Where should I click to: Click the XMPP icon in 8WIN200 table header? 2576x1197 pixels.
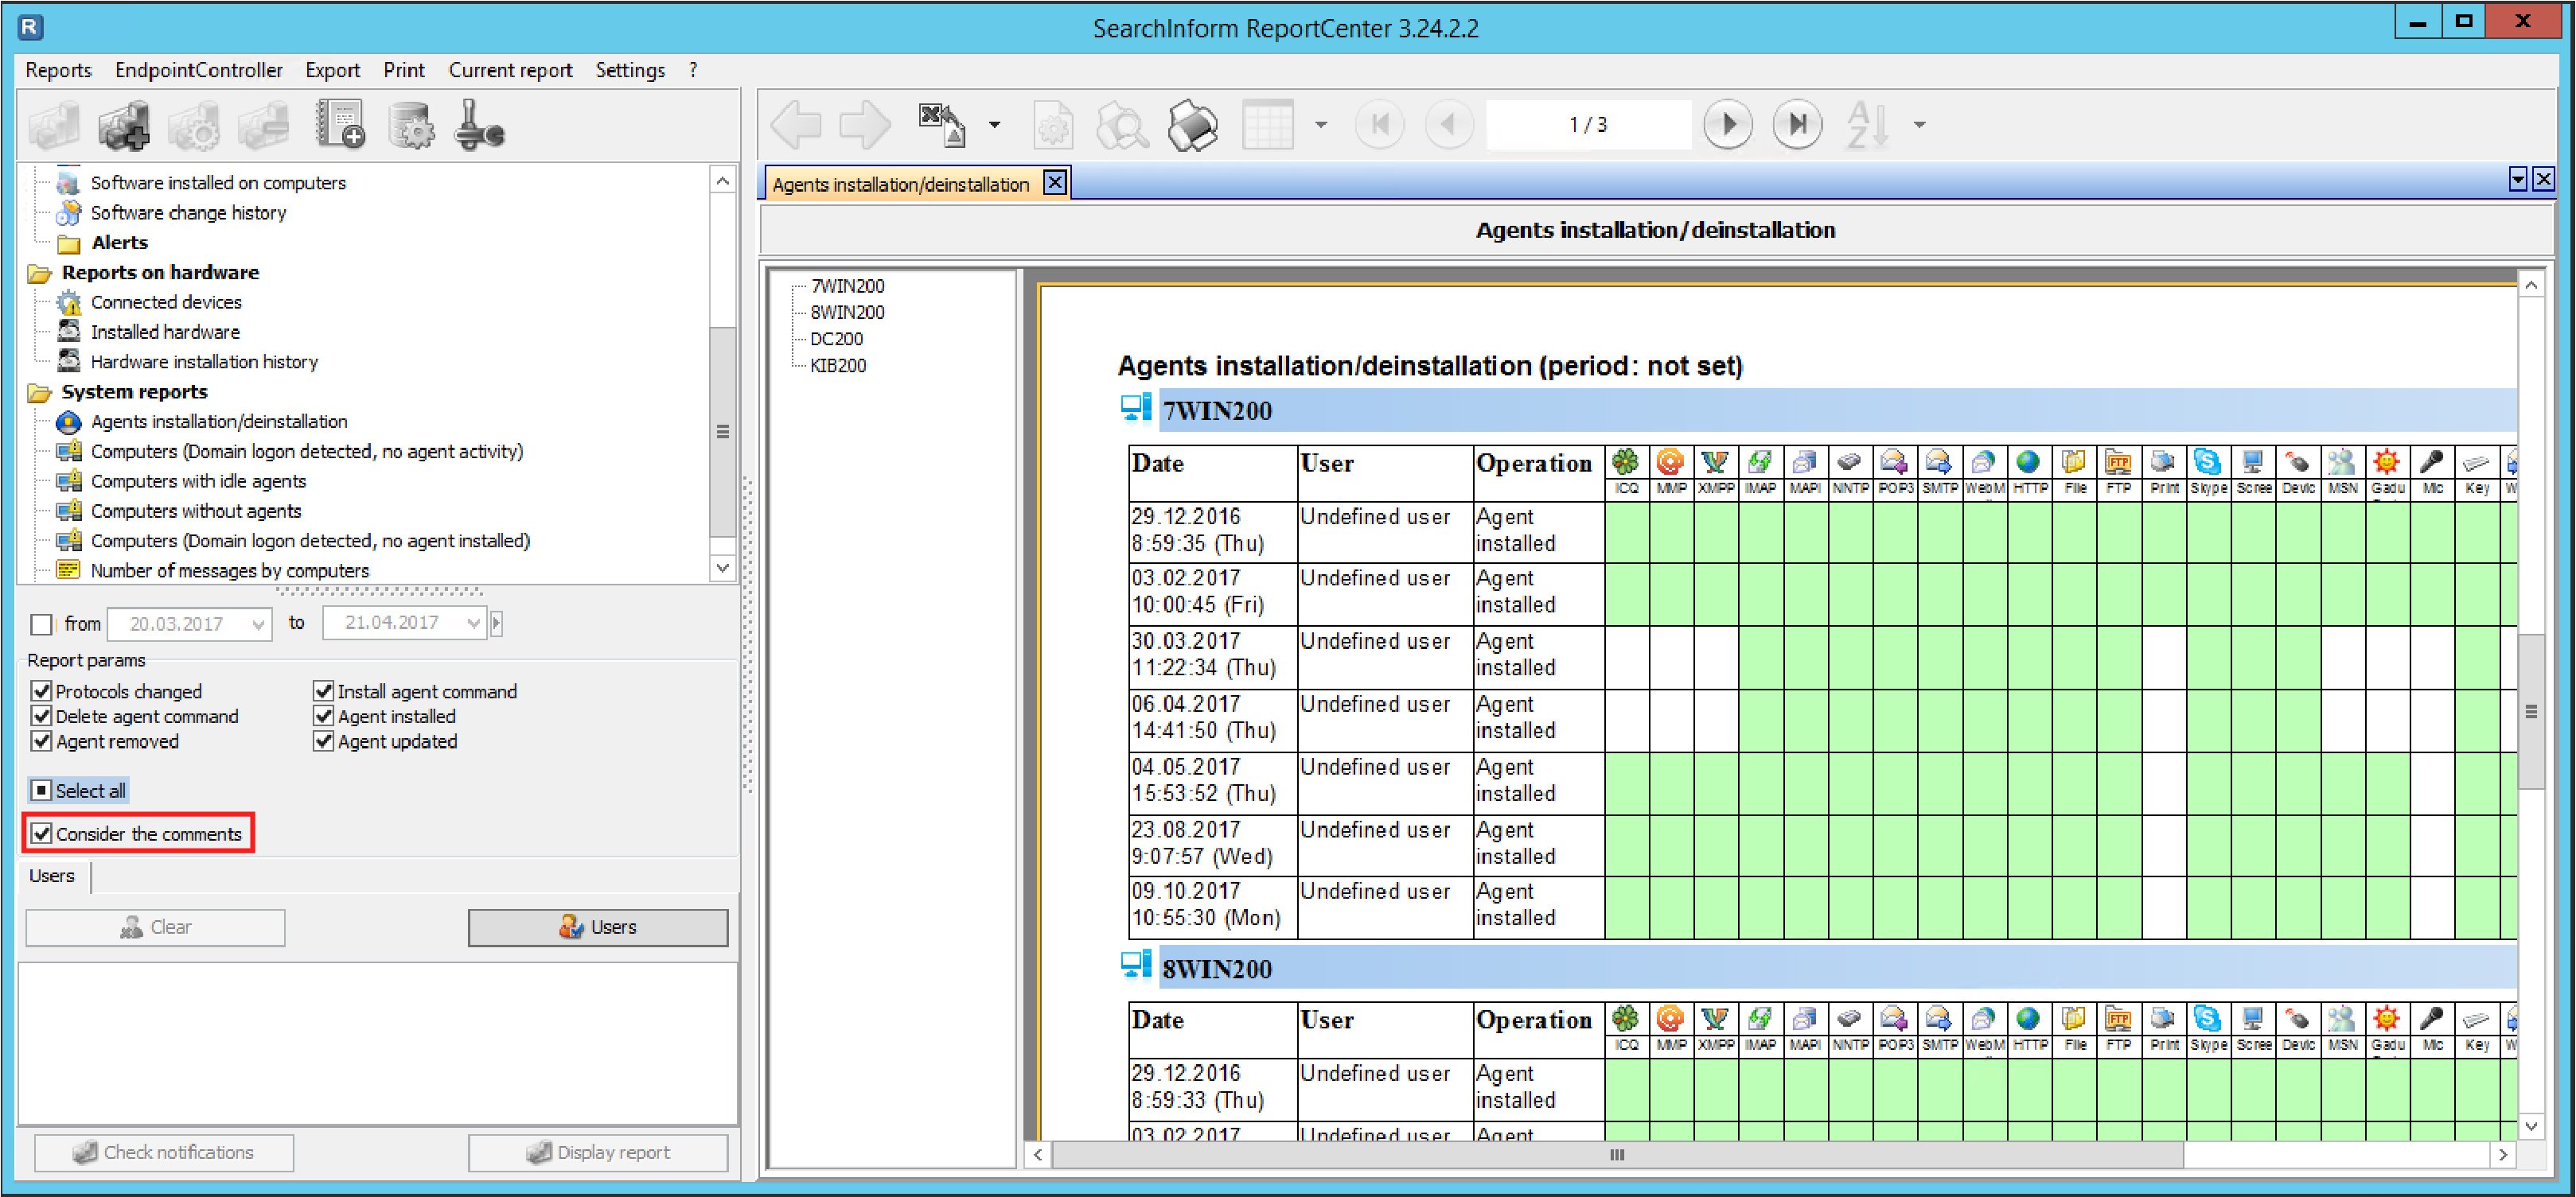[1715, 1019]
